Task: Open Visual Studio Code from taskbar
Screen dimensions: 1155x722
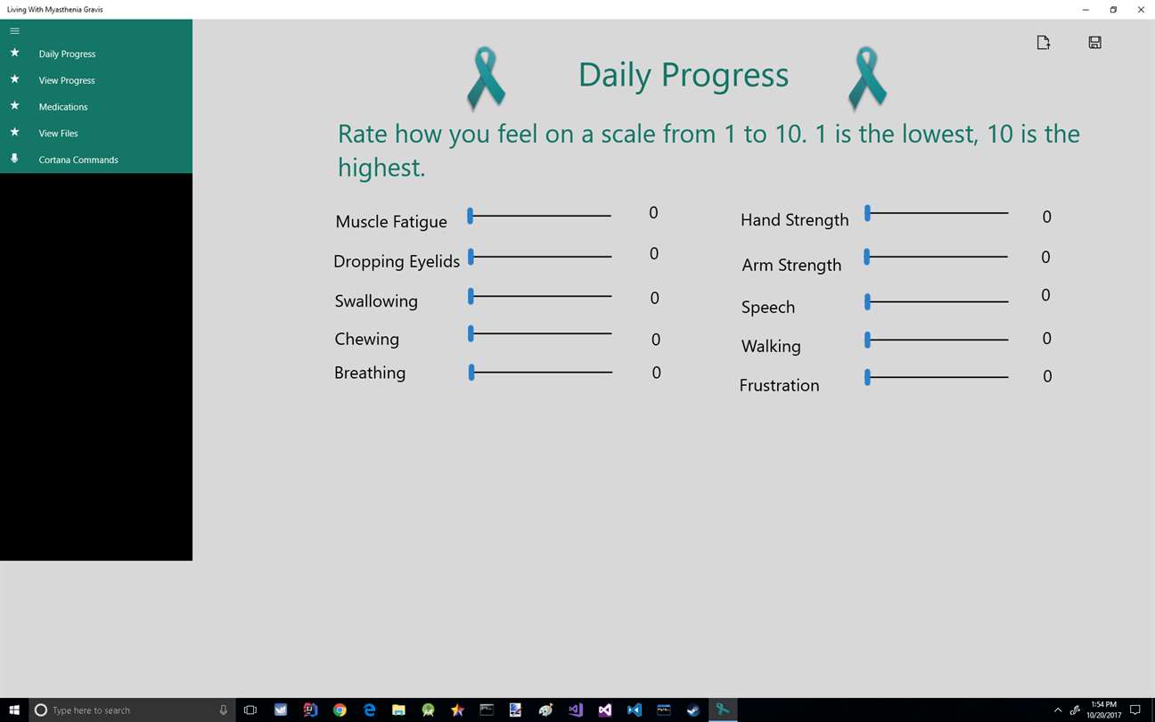Action: pos(635,710)
